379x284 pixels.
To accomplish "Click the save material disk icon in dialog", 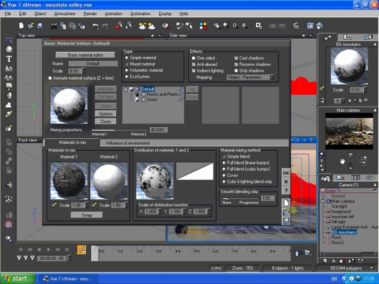I will [x=286, y=221].
